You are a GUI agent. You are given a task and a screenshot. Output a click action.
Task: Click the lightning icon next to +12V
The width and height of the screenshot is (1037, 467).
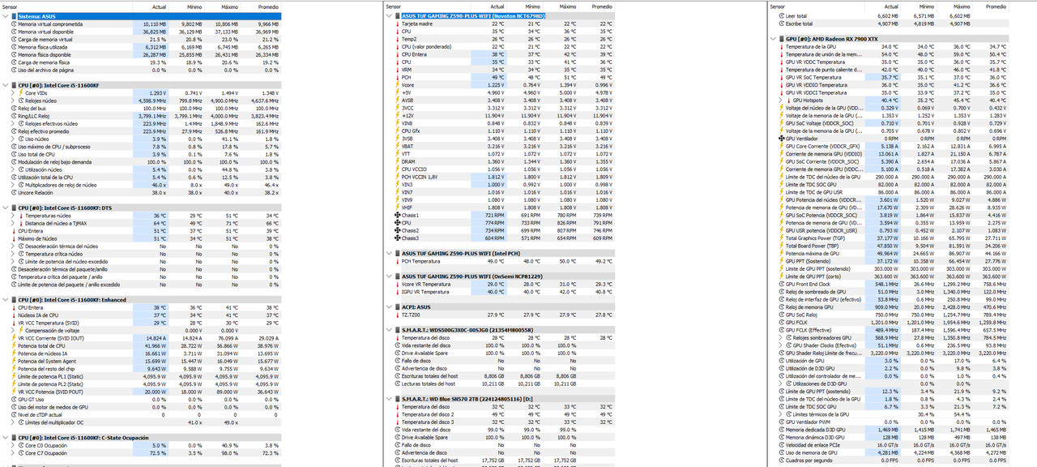(x=396, y=116)
